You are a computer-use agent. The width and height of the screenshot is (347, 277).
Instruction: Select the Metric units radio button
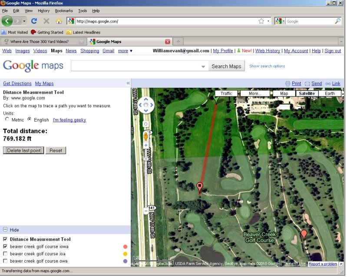[x=7, y=119]
